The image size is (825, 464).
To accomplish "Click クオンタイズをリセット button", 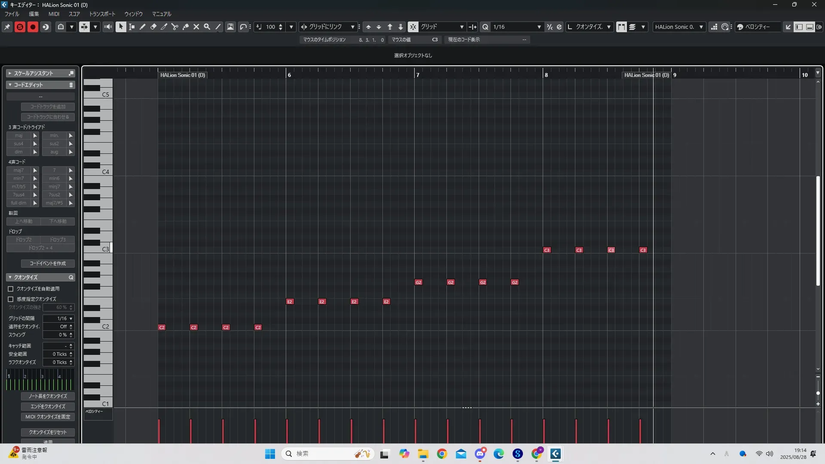I will pyautogui.click(x=48, y=432).
